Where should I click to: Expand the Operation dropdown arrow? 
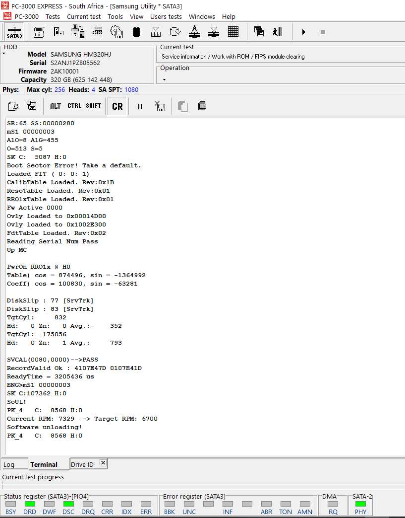(x=164, y=79)
